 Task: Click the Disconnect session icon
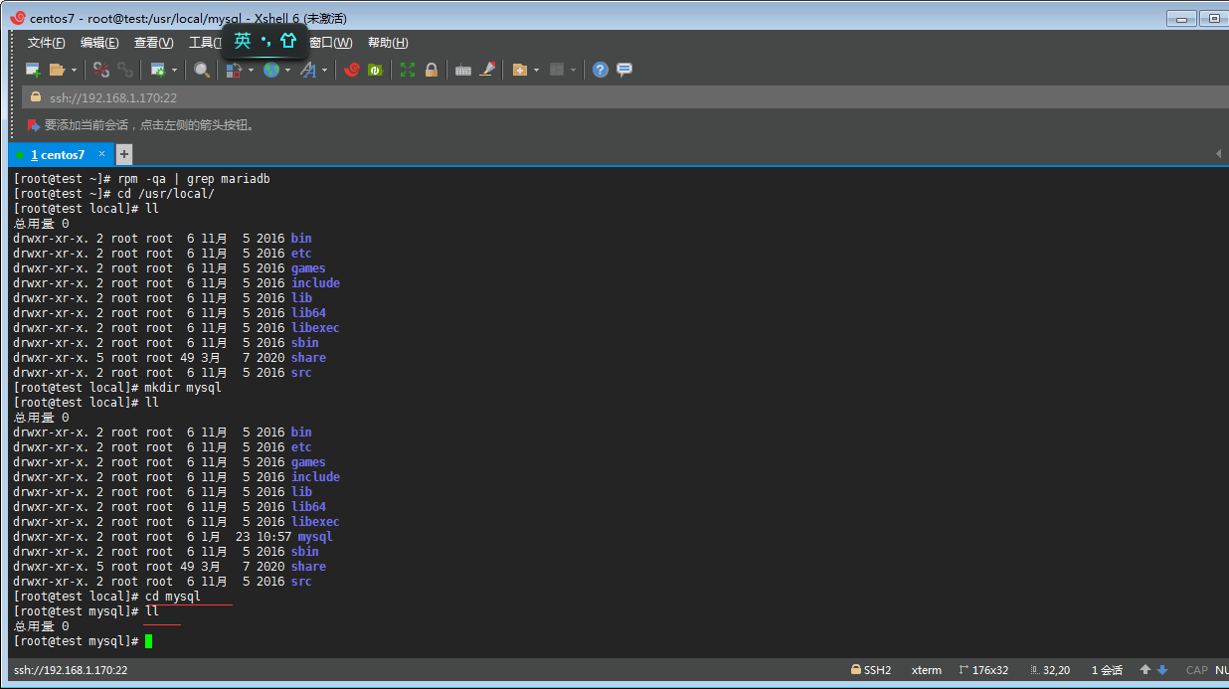101,70
